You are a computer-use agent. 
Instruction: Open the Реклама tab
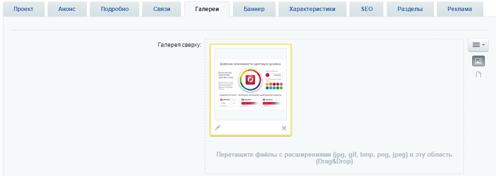tap(460, 9)
